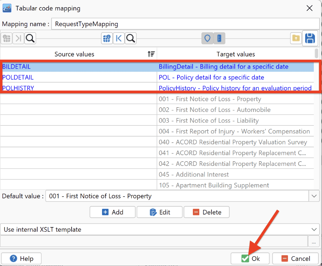Confirm with the Ok button
This screenshot has height=266, width=322.
pos(250,258)
